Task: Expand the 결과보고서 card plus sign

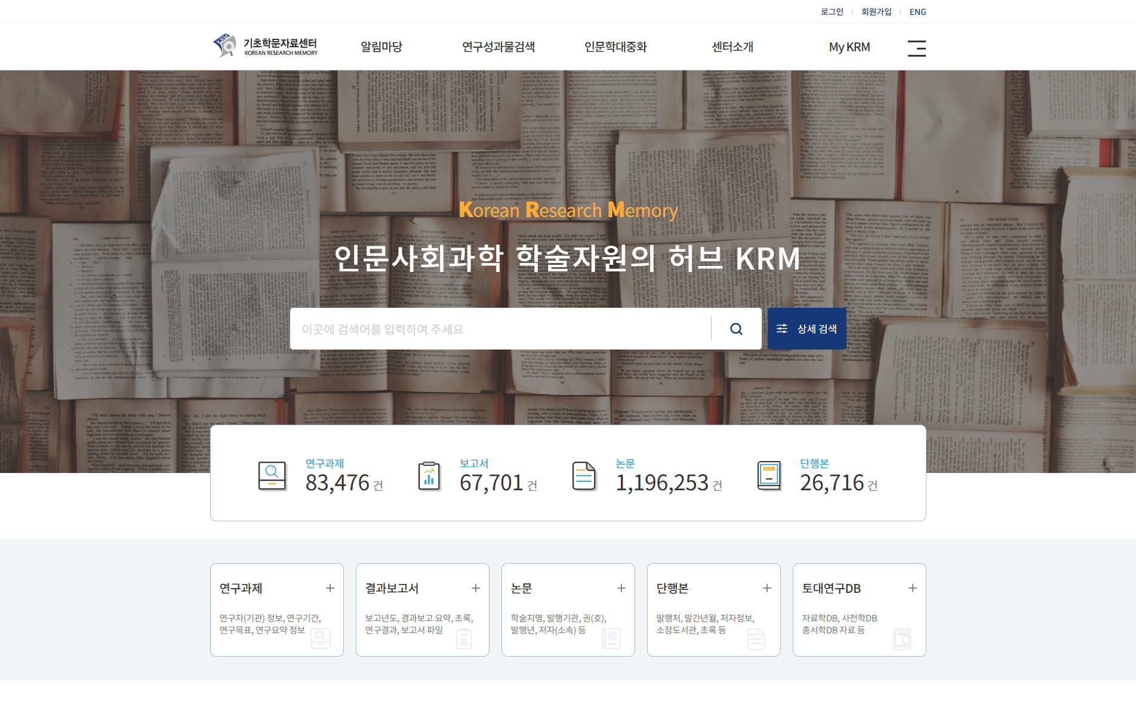Action: point(476,588)
